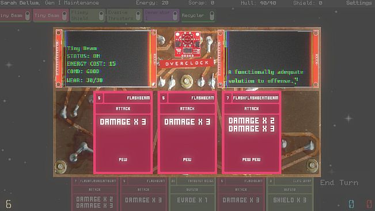375x211 pixels.
Task: Open the Settings menu
Action: (359, 3)
